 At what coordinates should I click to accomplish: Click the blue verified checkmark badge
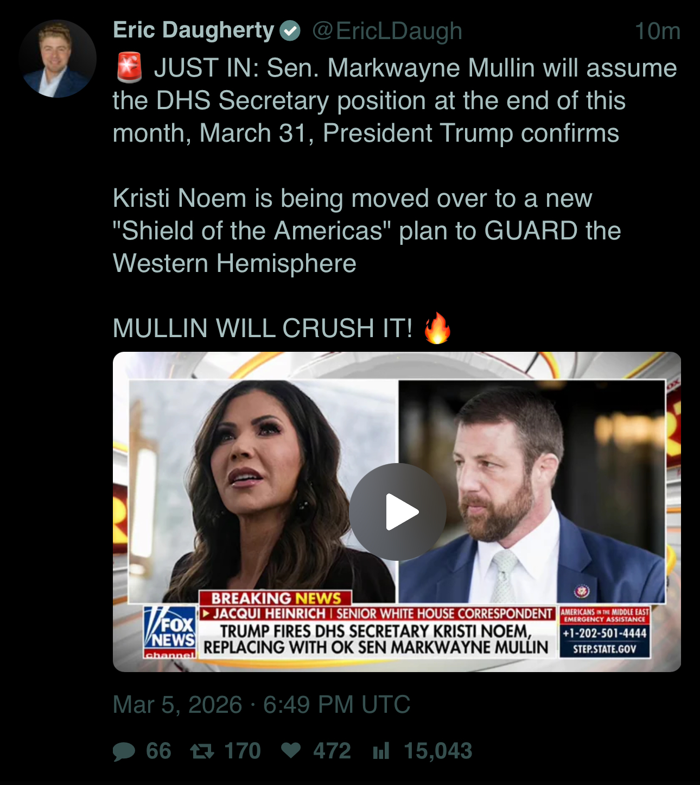click(290, 31)
